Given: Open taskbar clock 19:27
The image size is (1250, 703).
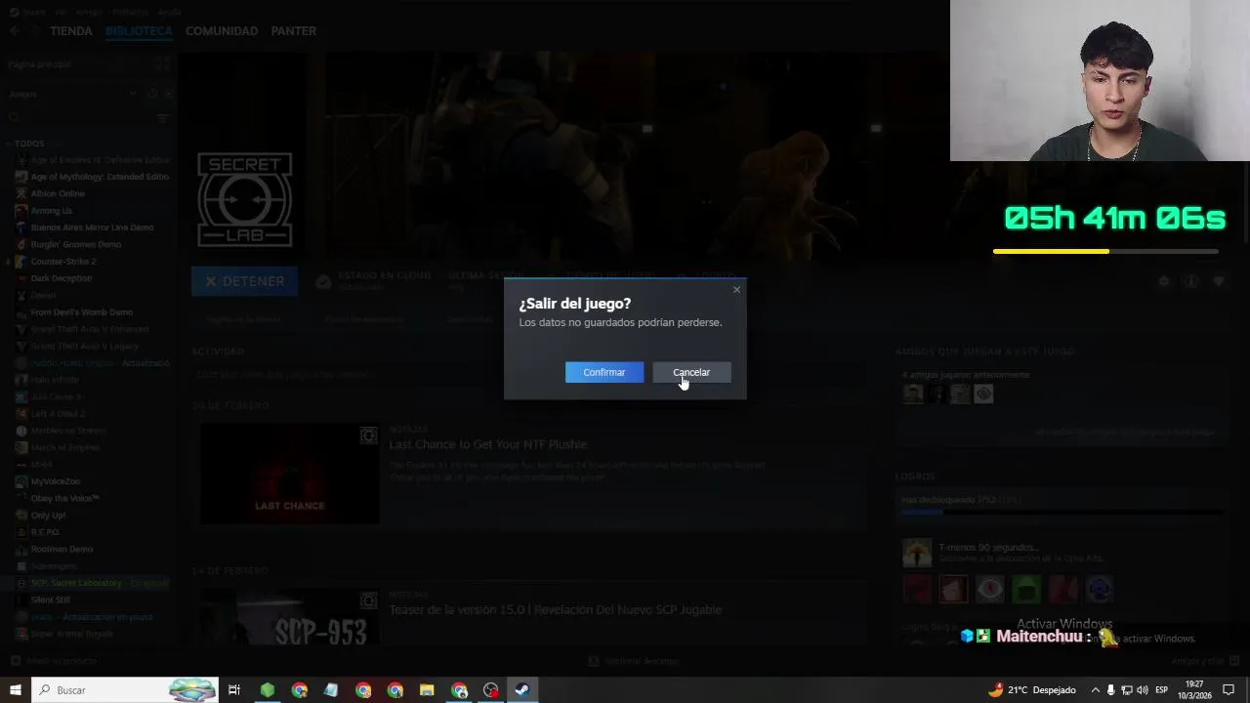Looking at the screenshot, I should tap(1194, 690).
